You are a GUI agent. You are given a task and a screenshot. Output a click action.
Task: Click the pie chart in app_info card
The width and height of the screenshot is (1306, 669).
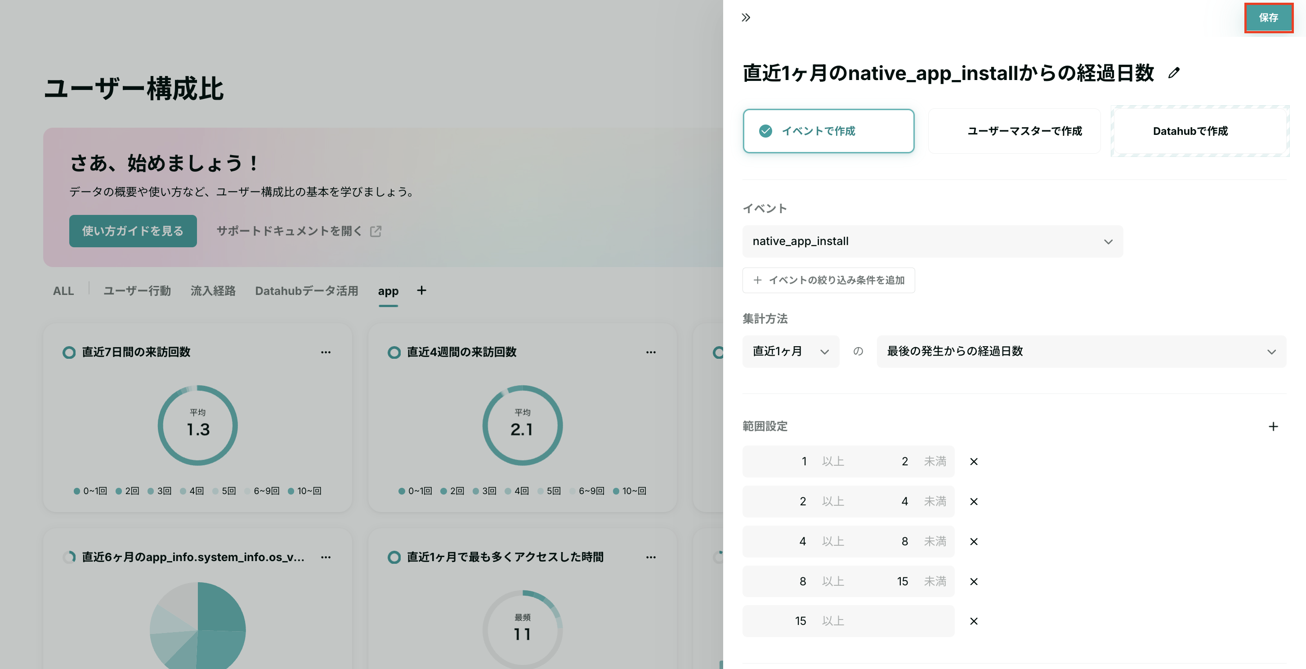coord(198,626)
